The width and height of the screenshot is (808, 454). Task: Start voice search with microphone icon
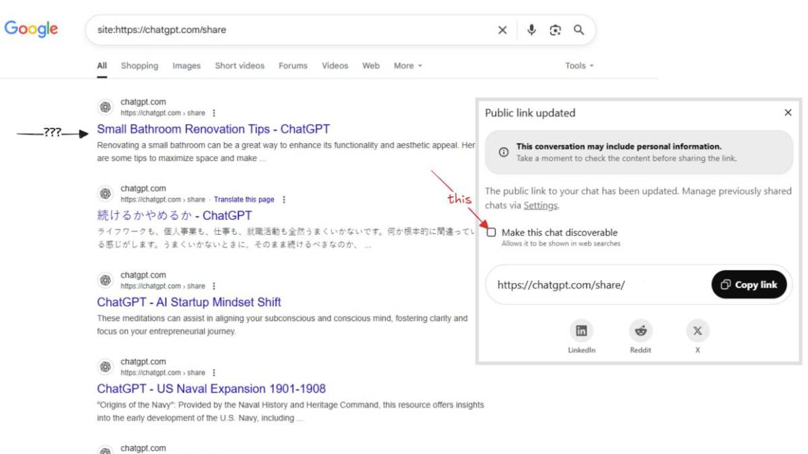tap(532, 30)
